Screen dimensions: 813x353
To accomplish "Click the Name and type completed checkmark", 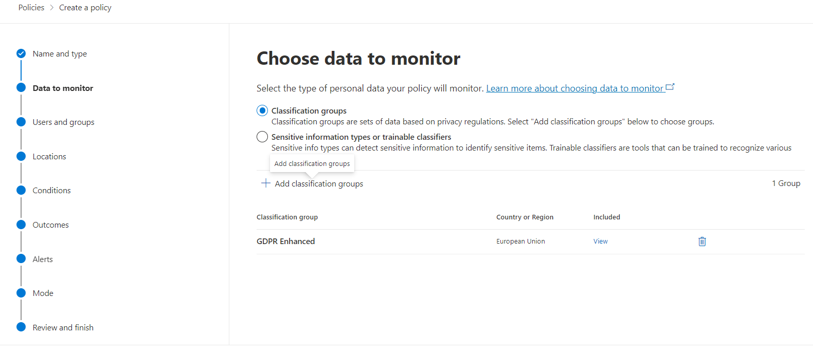I will pyautogui.click(x=21, y=53).
